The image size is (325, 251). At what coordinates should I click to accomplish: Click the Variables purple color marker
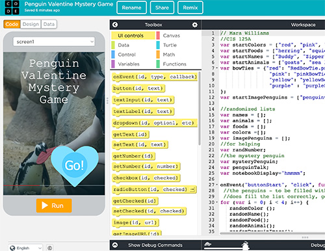point(113,64)
